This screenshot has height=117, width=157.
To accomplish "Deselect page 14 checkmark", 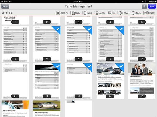I will coord(121,66).
